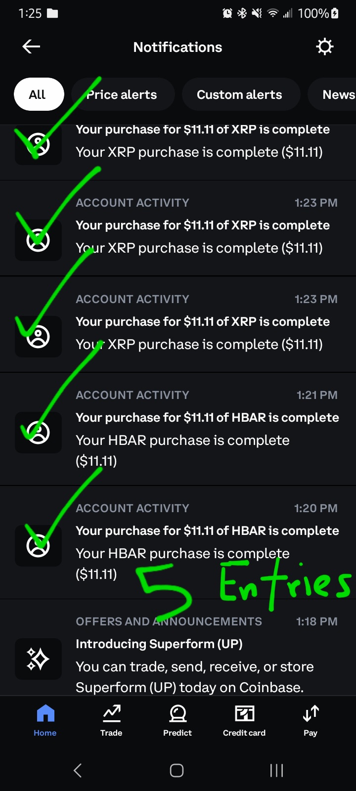The width and height of the screenshot is (356, 791).
Task: Open the Trade tab icon
Action: (111, 714)
